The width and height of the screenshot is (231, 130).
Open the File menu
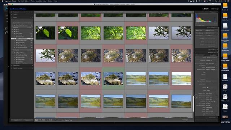pos(19,1)
